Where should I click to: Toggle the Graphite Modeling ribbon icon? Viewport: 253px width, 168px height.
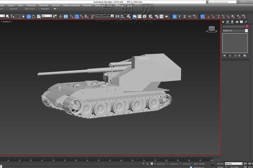[x=134, y=17]
